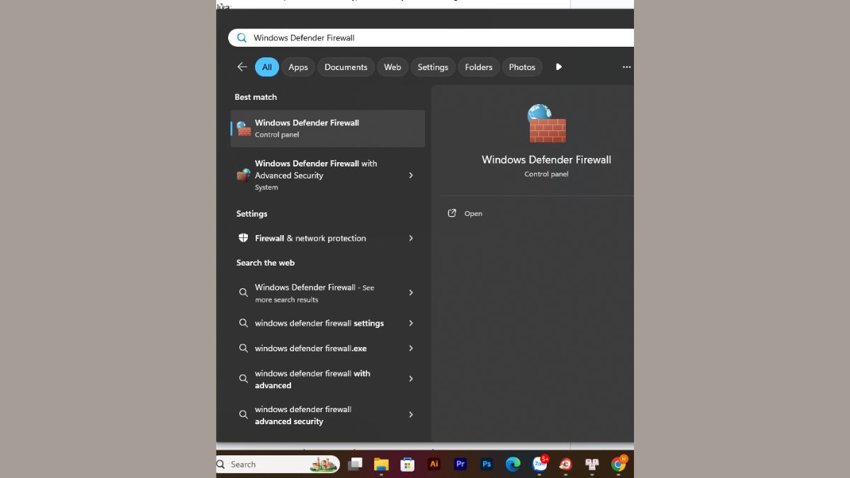
Task: Click search icon beside firewall settings suggestion
Action: coord(243,323)
